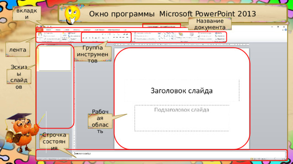Click the large Paste clipboard icon
Screen dimensions: 293x164
(40, 34)
